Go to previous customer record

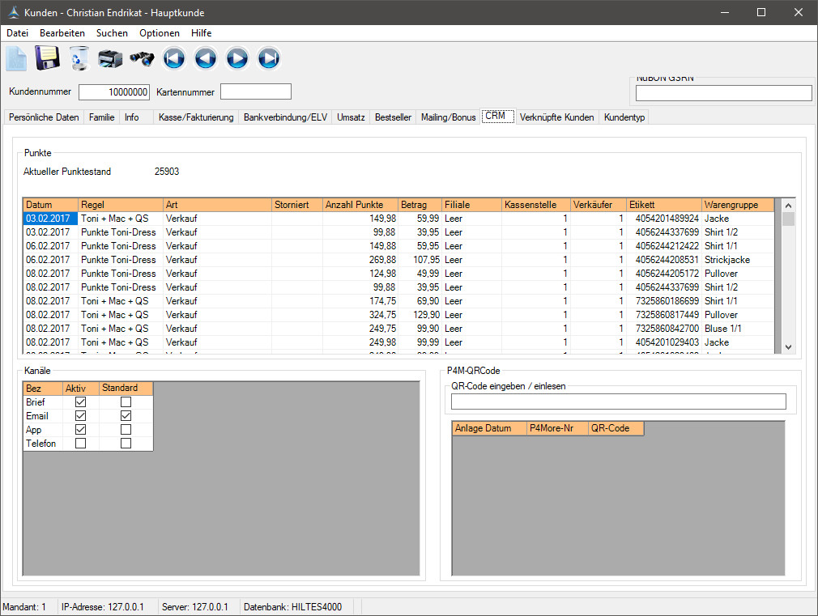(206, 58)
